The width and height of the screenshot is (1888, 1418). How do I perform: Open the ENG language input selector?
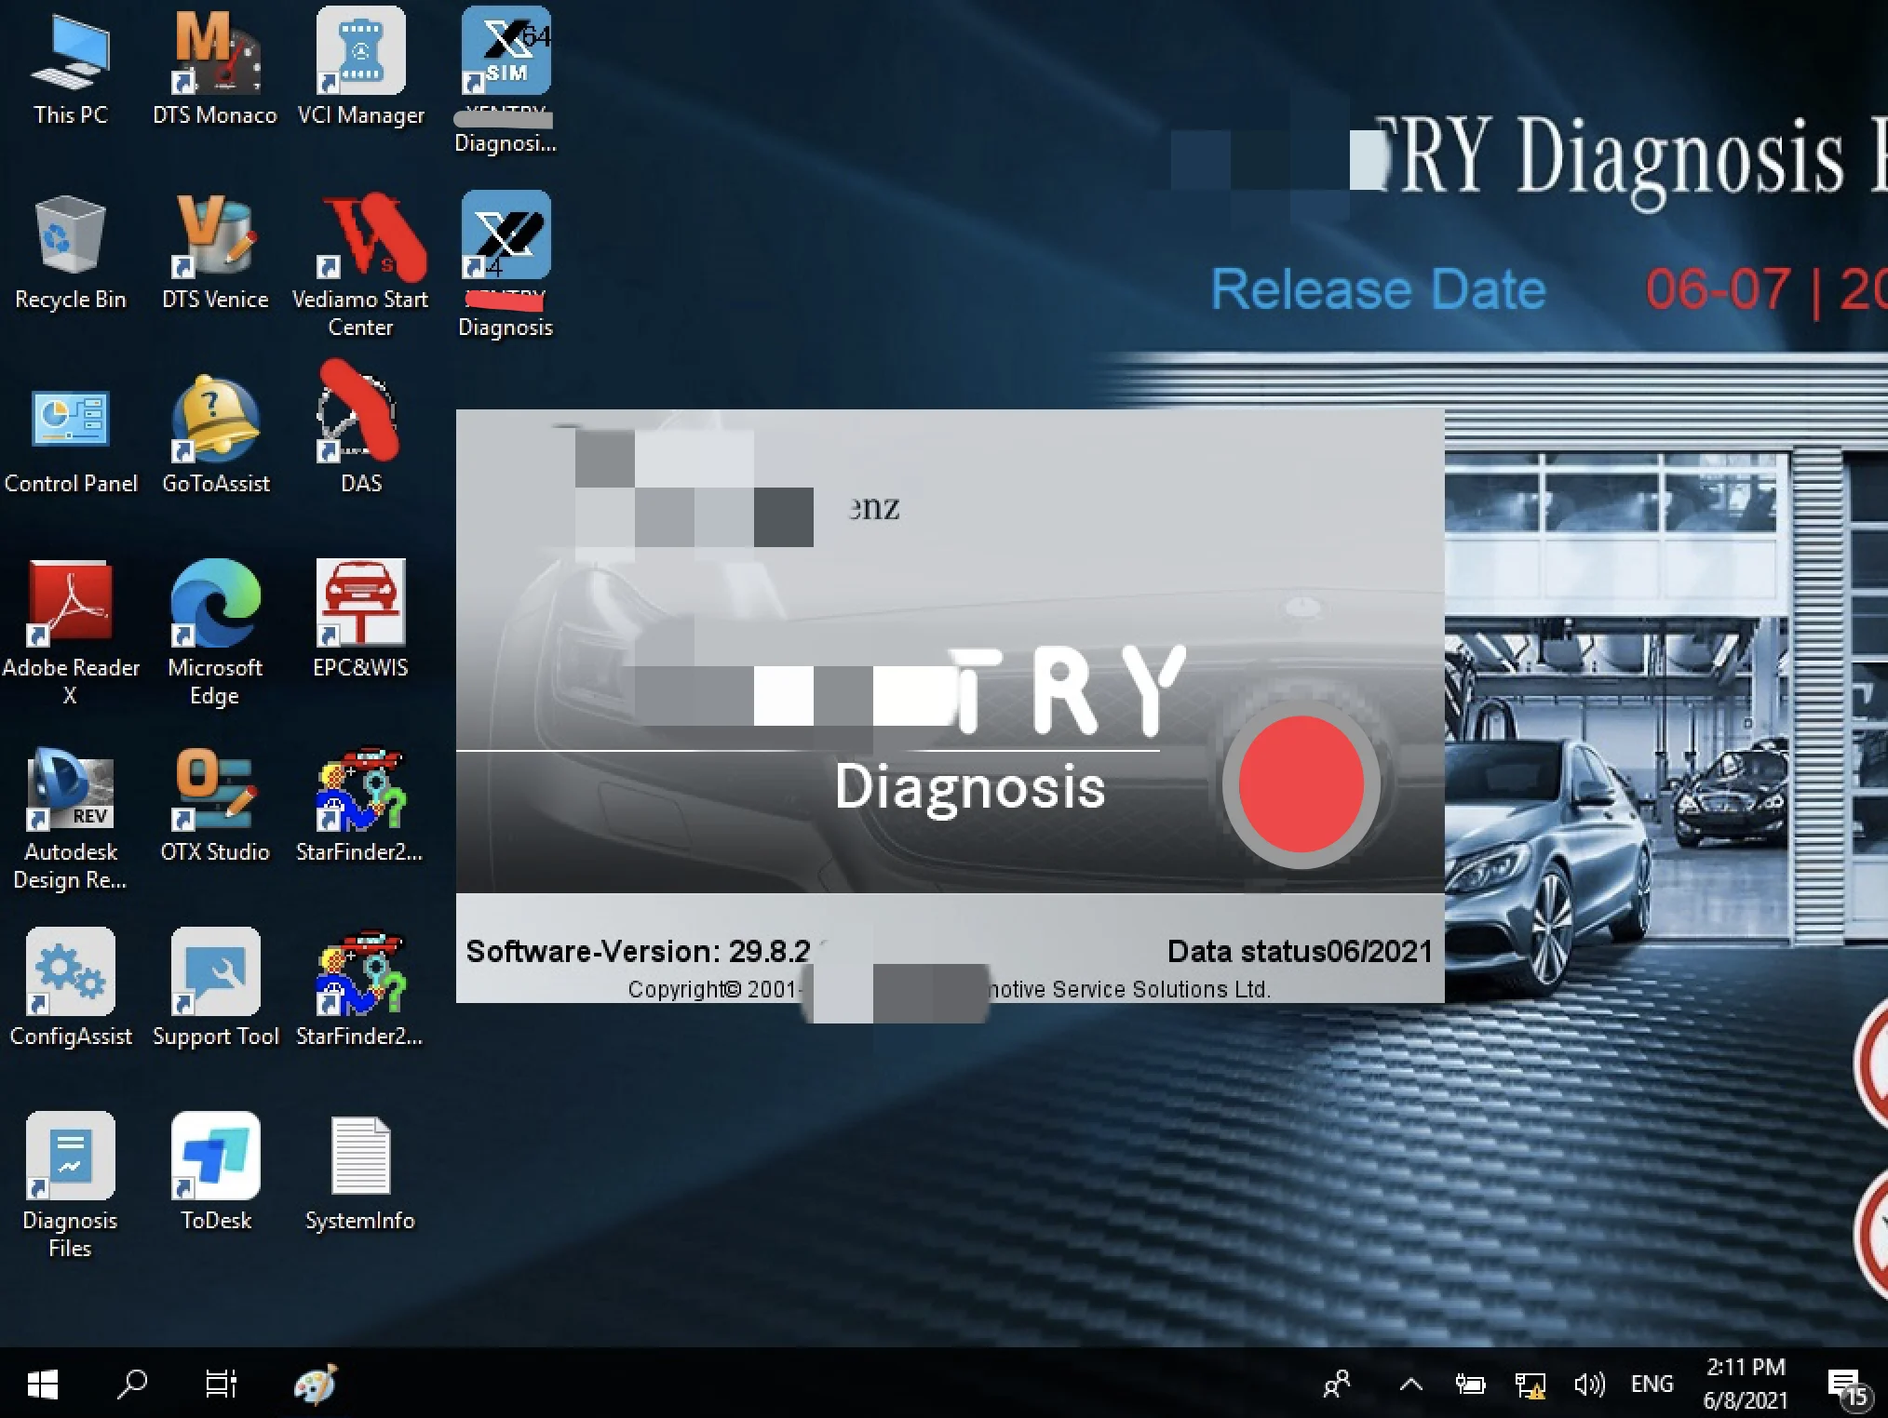coord(1652,1385)
